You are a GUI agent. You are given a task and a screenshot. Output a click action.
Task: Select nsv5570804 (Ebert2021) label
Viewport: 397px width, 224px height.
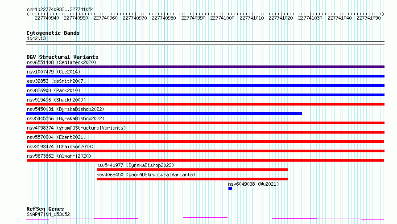click(56, 137)
